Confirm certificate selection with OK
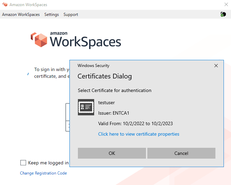 pos(112,153)
